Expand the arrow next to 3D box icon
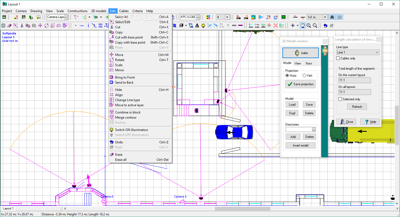 tap(186, 26)
